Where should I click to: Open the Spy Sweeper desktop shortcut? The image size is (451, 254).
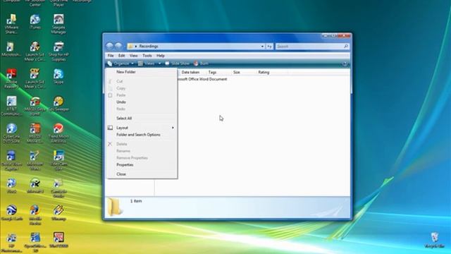58,104
